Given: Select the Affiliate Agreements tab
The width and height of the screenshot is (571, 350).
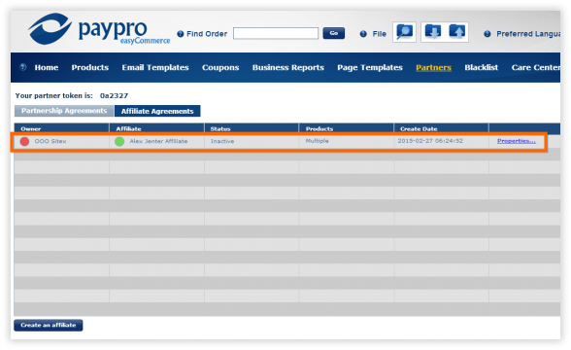Looking at the screenshot, I should point(157,111).
